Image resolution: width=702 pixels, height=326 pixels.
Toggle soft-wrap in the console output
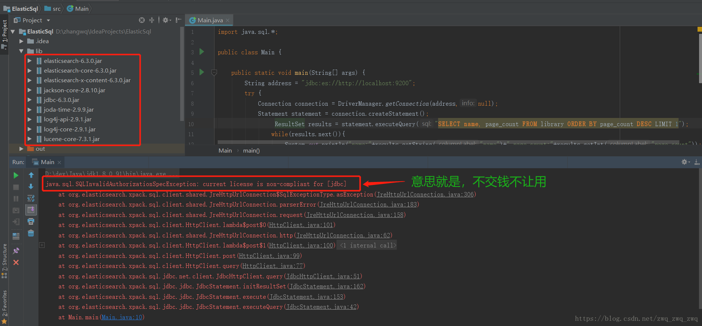(31, 198)
